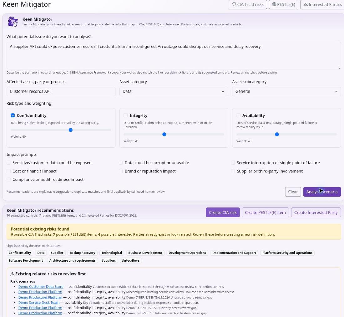Click the Integrity weight slider handle
344x317 pixels.
[164, 134]
